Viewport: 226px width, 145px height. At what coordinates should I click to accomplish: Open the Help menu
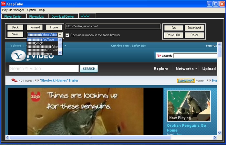tap(42, 10)
